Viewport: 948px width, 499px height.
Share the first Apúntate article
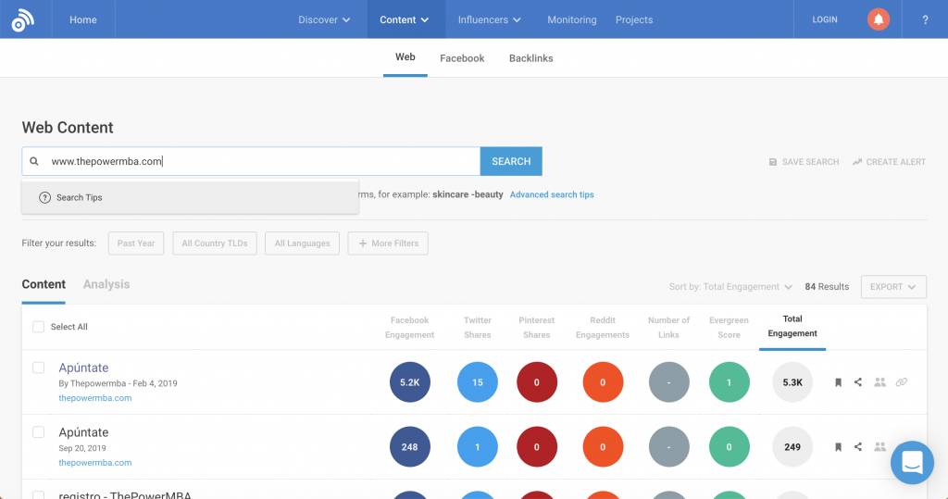pyautogui.click(x=858, y=382)
